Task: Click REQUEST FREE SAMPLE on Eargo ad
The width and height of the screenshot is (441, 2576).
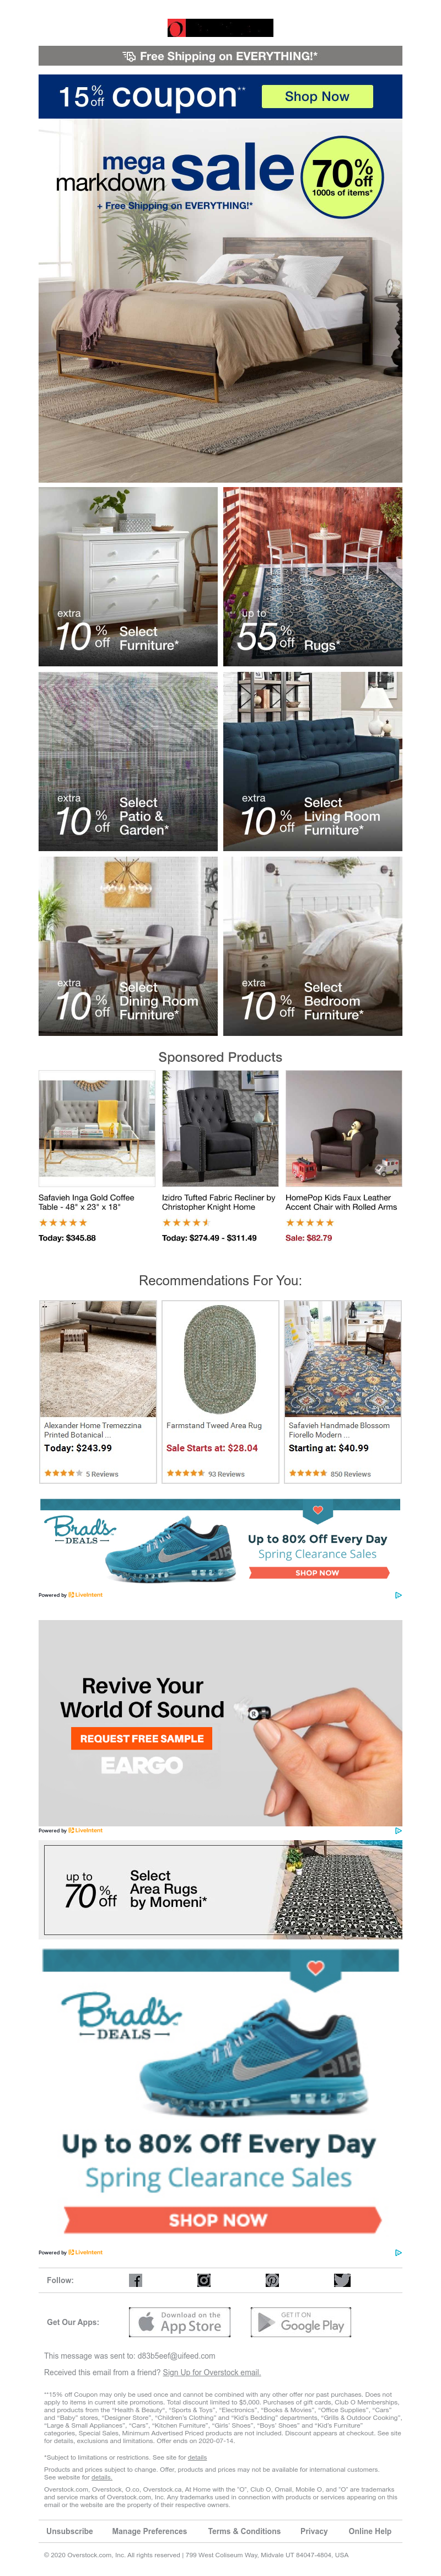Action: [x=141, y=1738]
